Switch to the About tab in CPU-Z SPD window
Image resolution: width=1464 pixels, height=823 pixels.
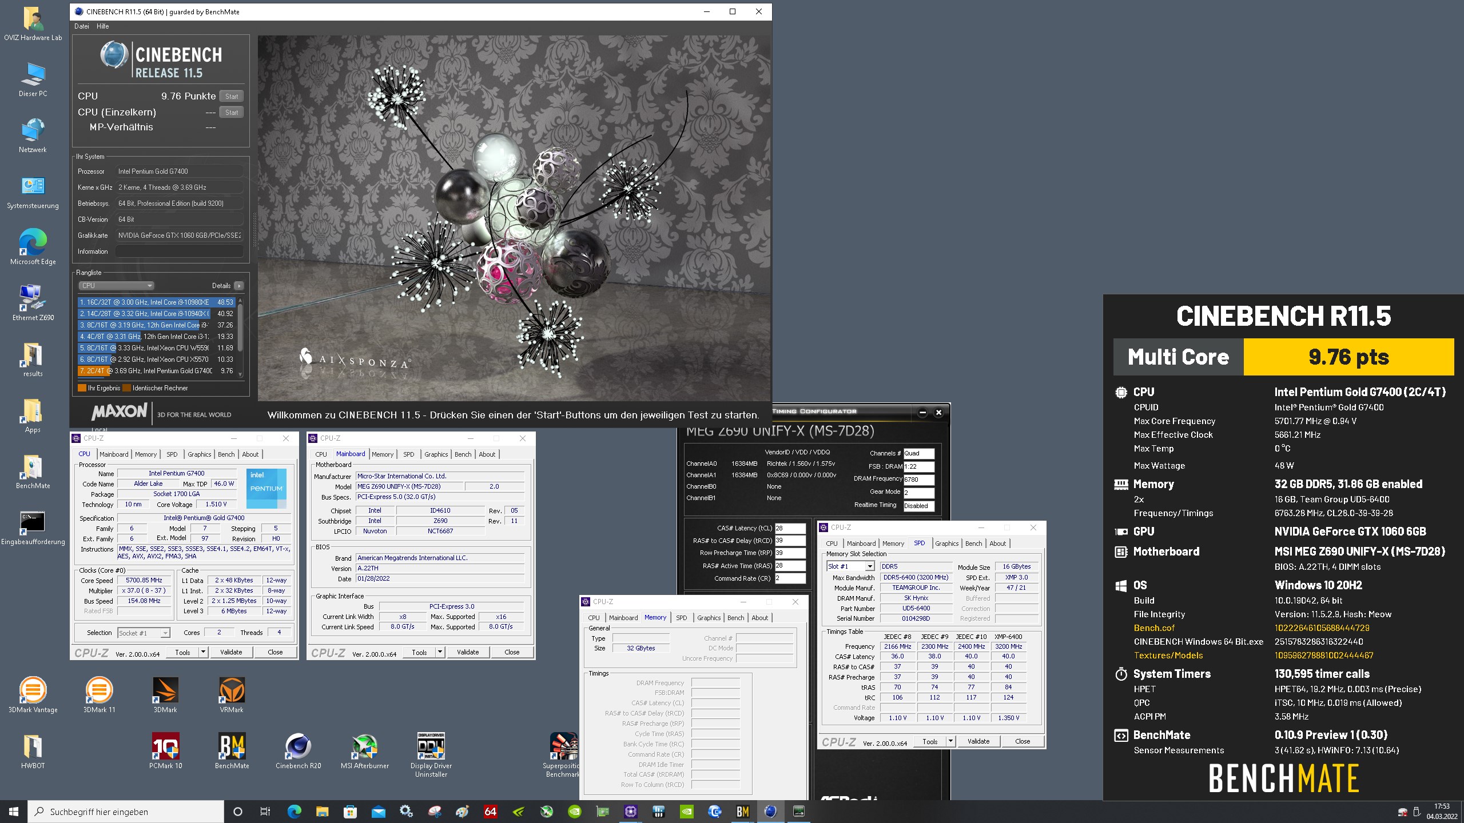[x=998, y=544]
